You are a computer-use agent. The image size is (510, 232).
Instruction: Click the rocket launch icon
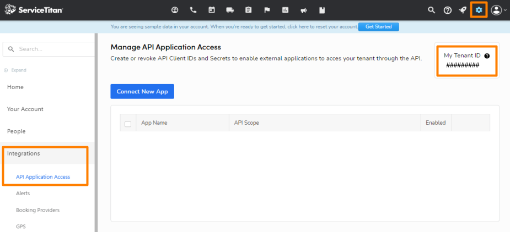coord(463,10)
